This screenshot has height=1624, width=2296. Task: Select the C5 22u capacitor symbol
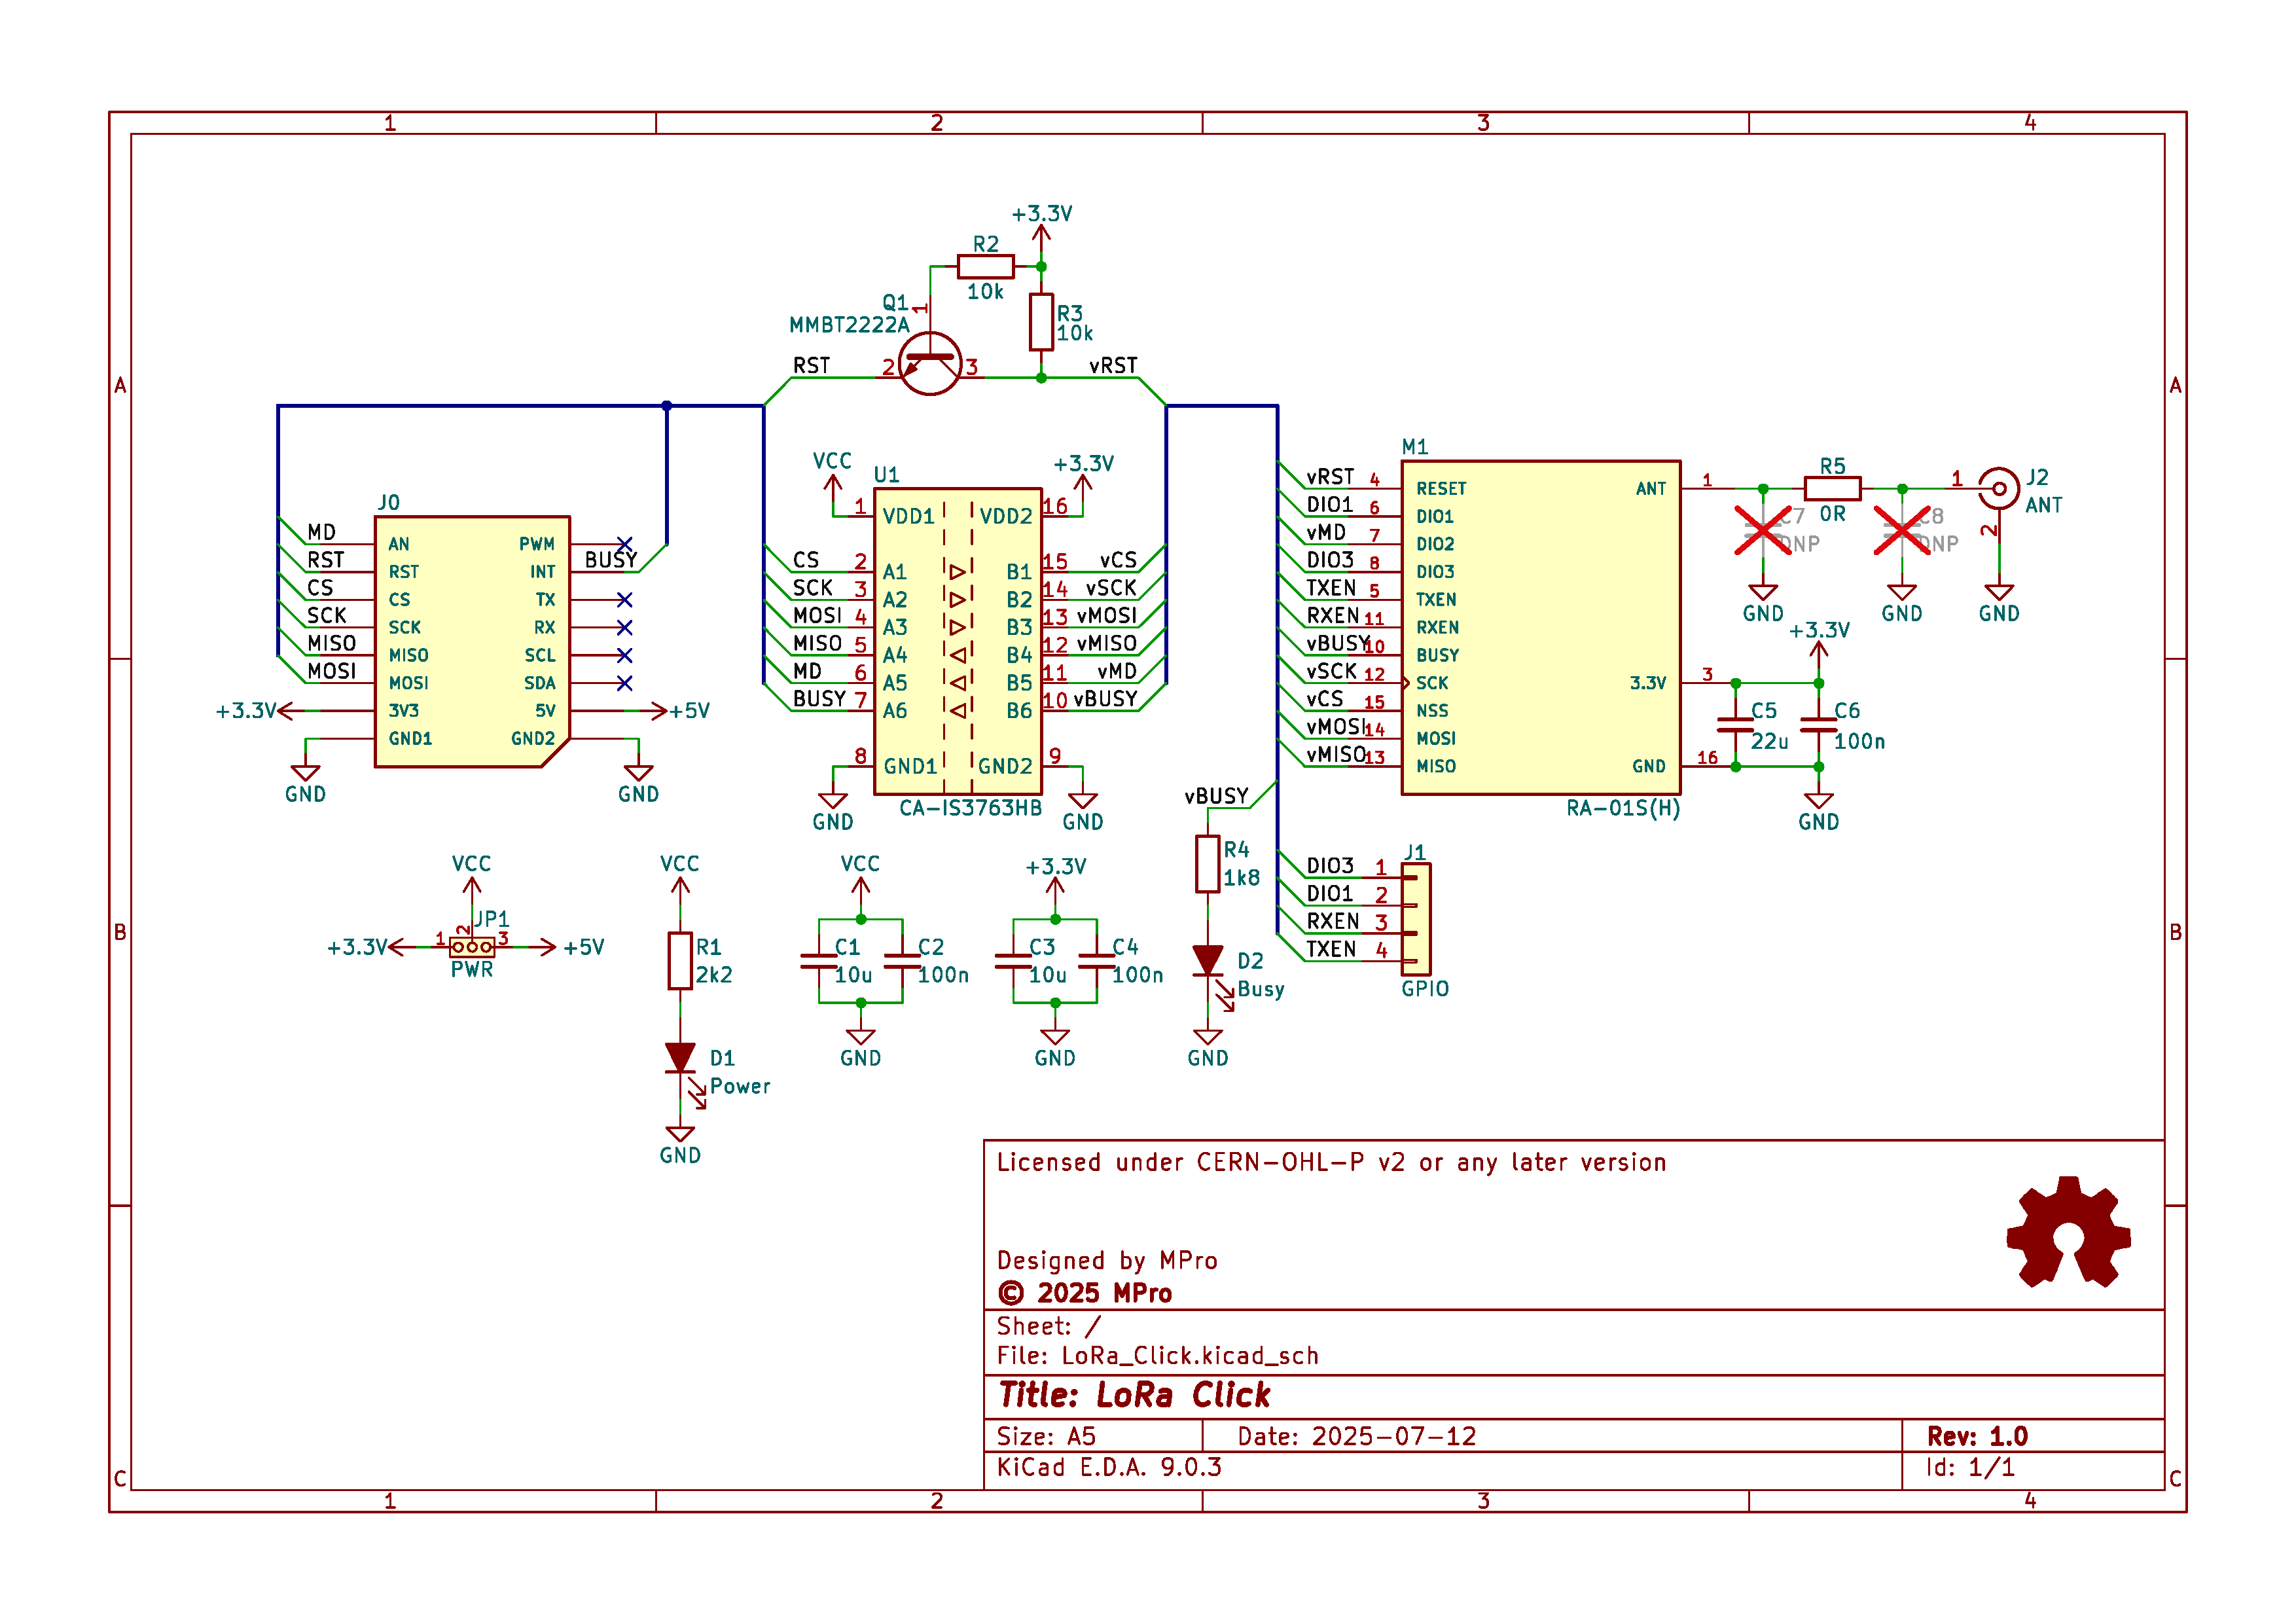click(1735, 725)
